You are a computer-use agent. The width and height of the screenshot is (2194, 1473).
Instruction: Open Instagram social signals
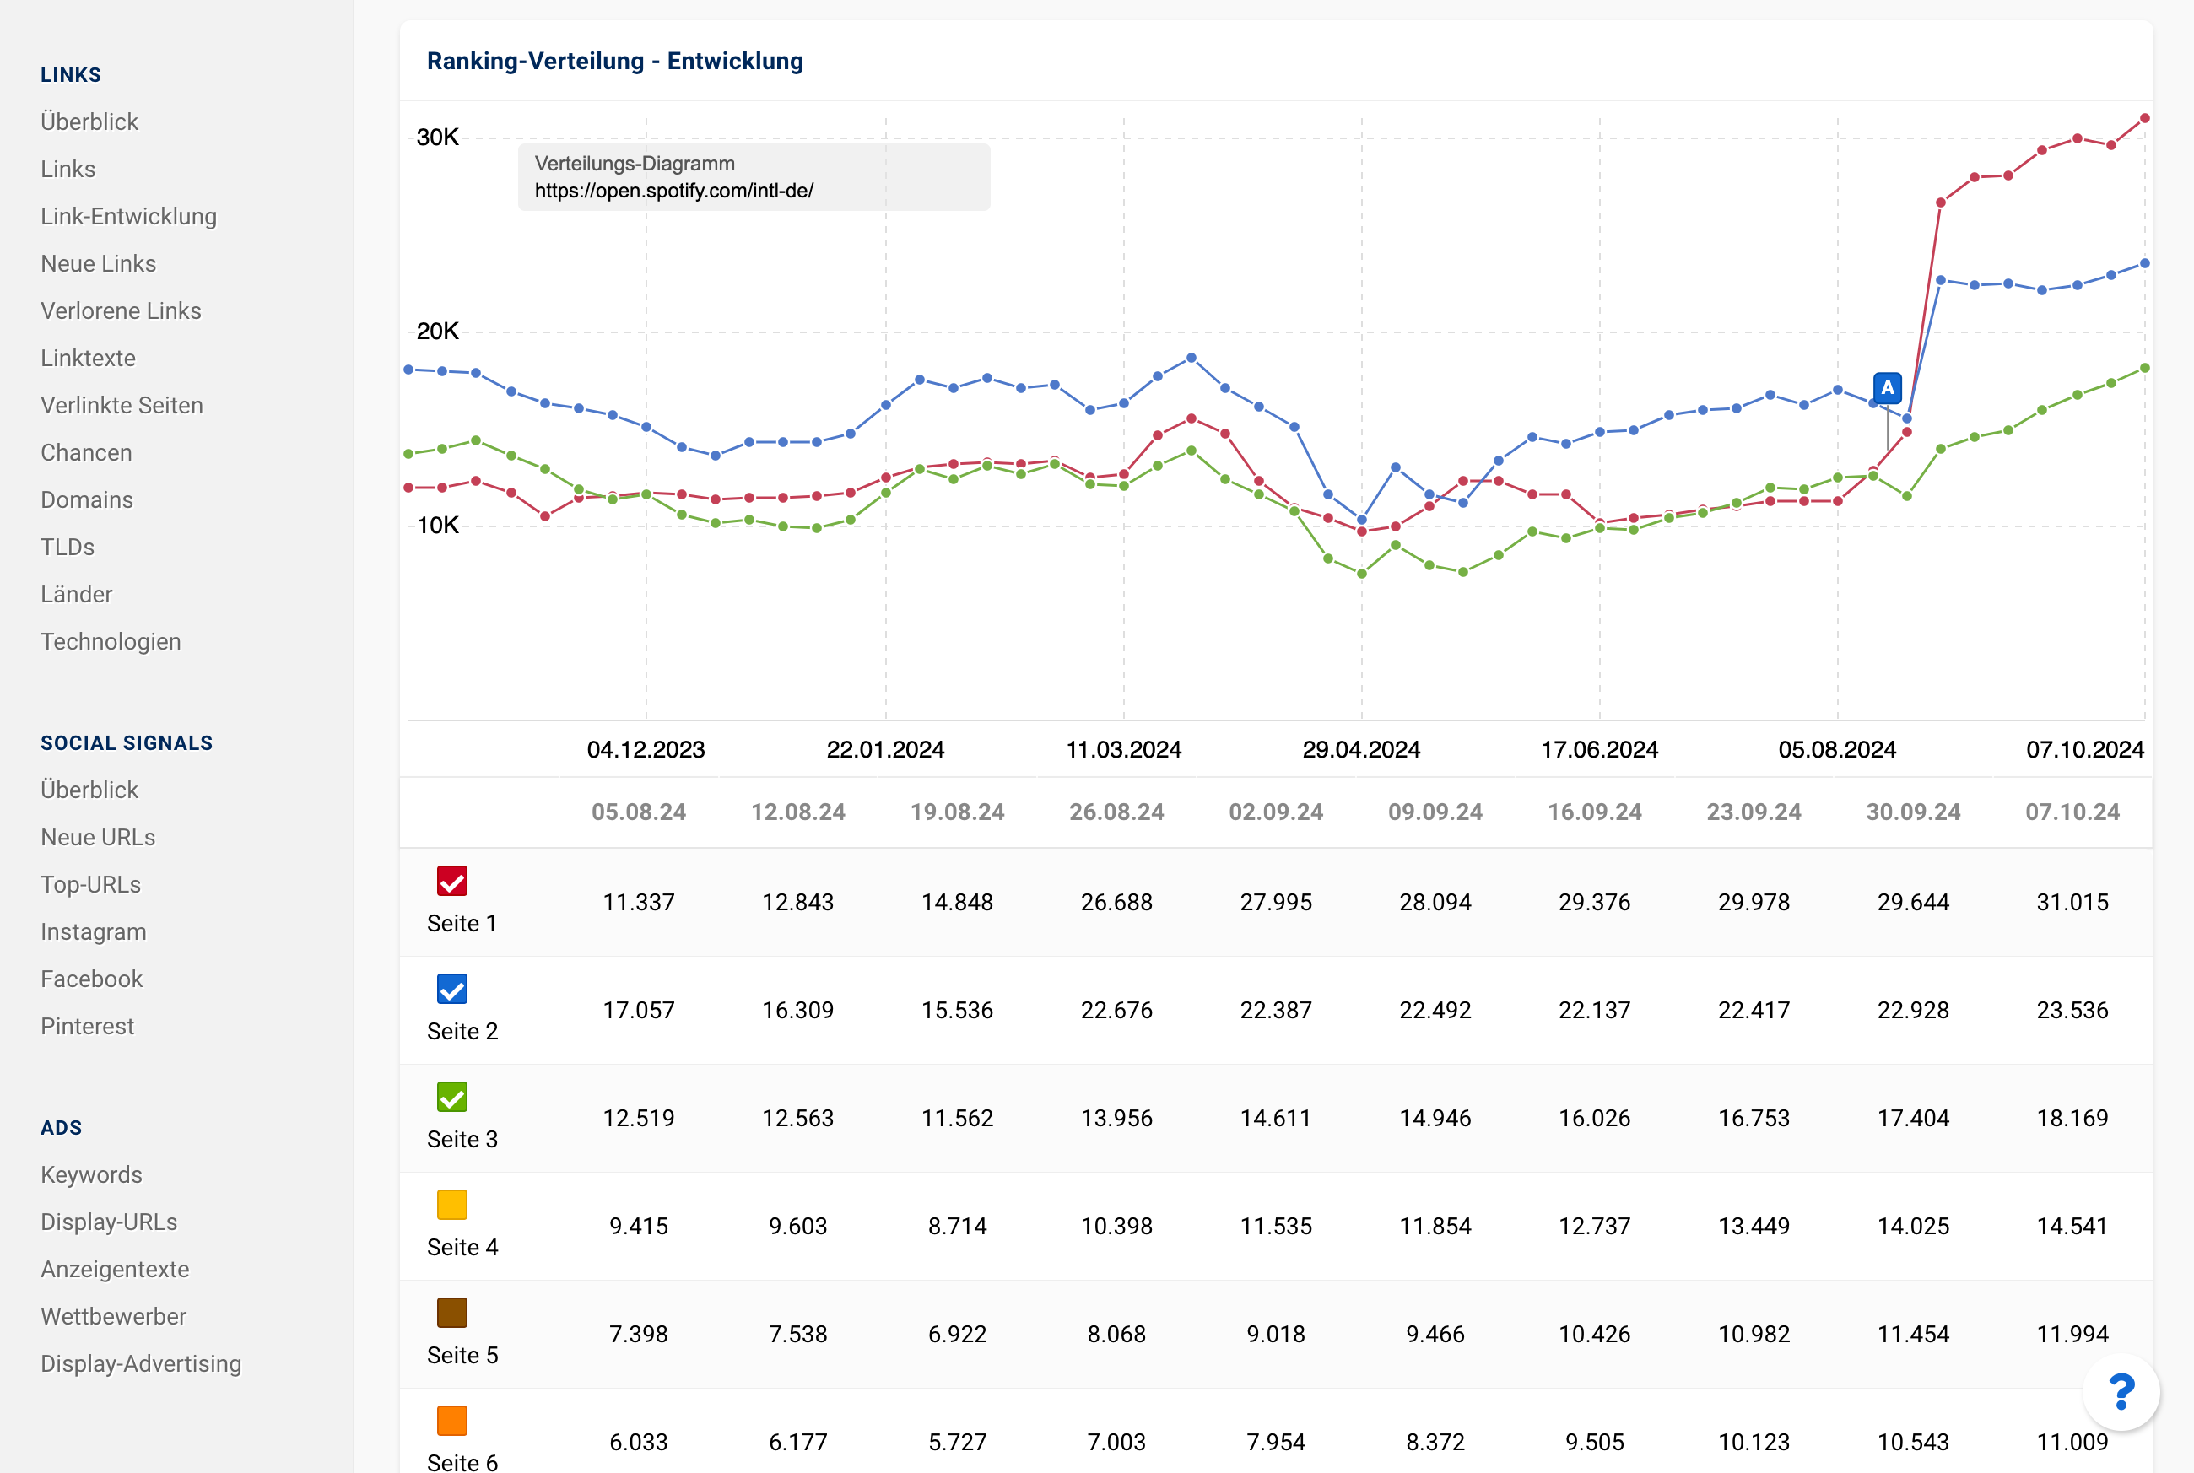(x=94, y=932)
